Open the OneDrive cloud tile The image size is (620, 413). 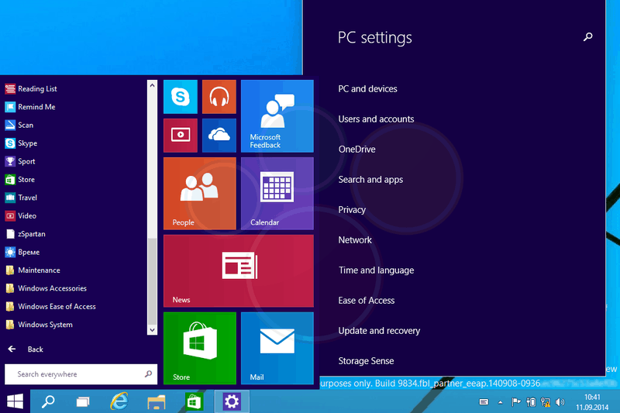click(219, 136)
